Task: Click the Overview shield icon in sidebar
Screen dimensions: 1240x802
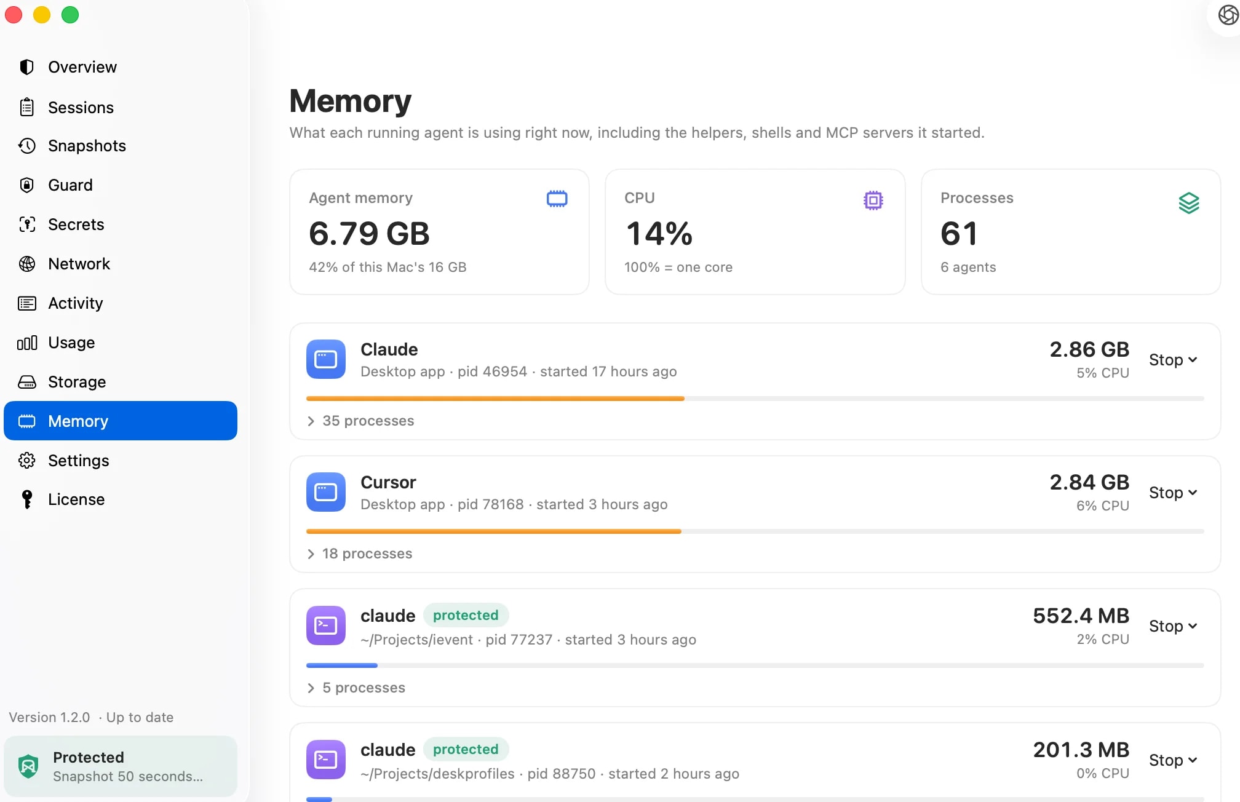Action: [26, 67]
